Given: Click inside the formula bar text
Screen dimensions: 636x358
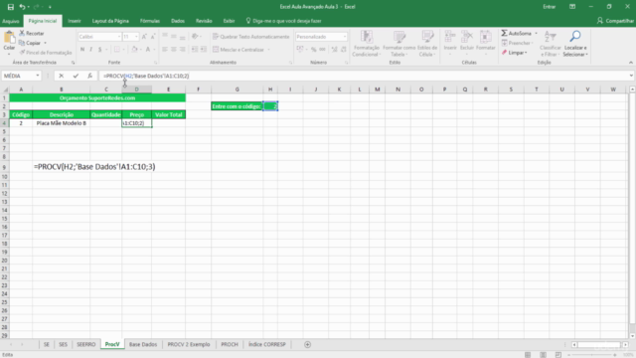Looking at the screenshot, I should [146, 76].
